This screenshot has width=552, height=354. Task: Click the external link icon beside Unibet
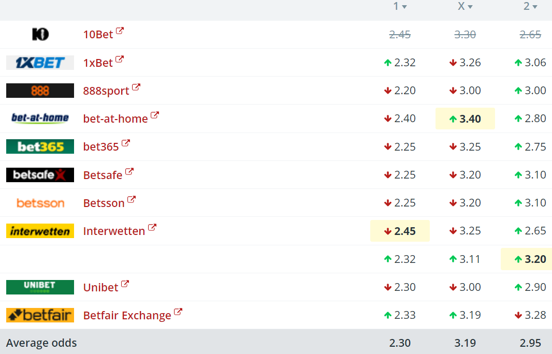(125, 284)
